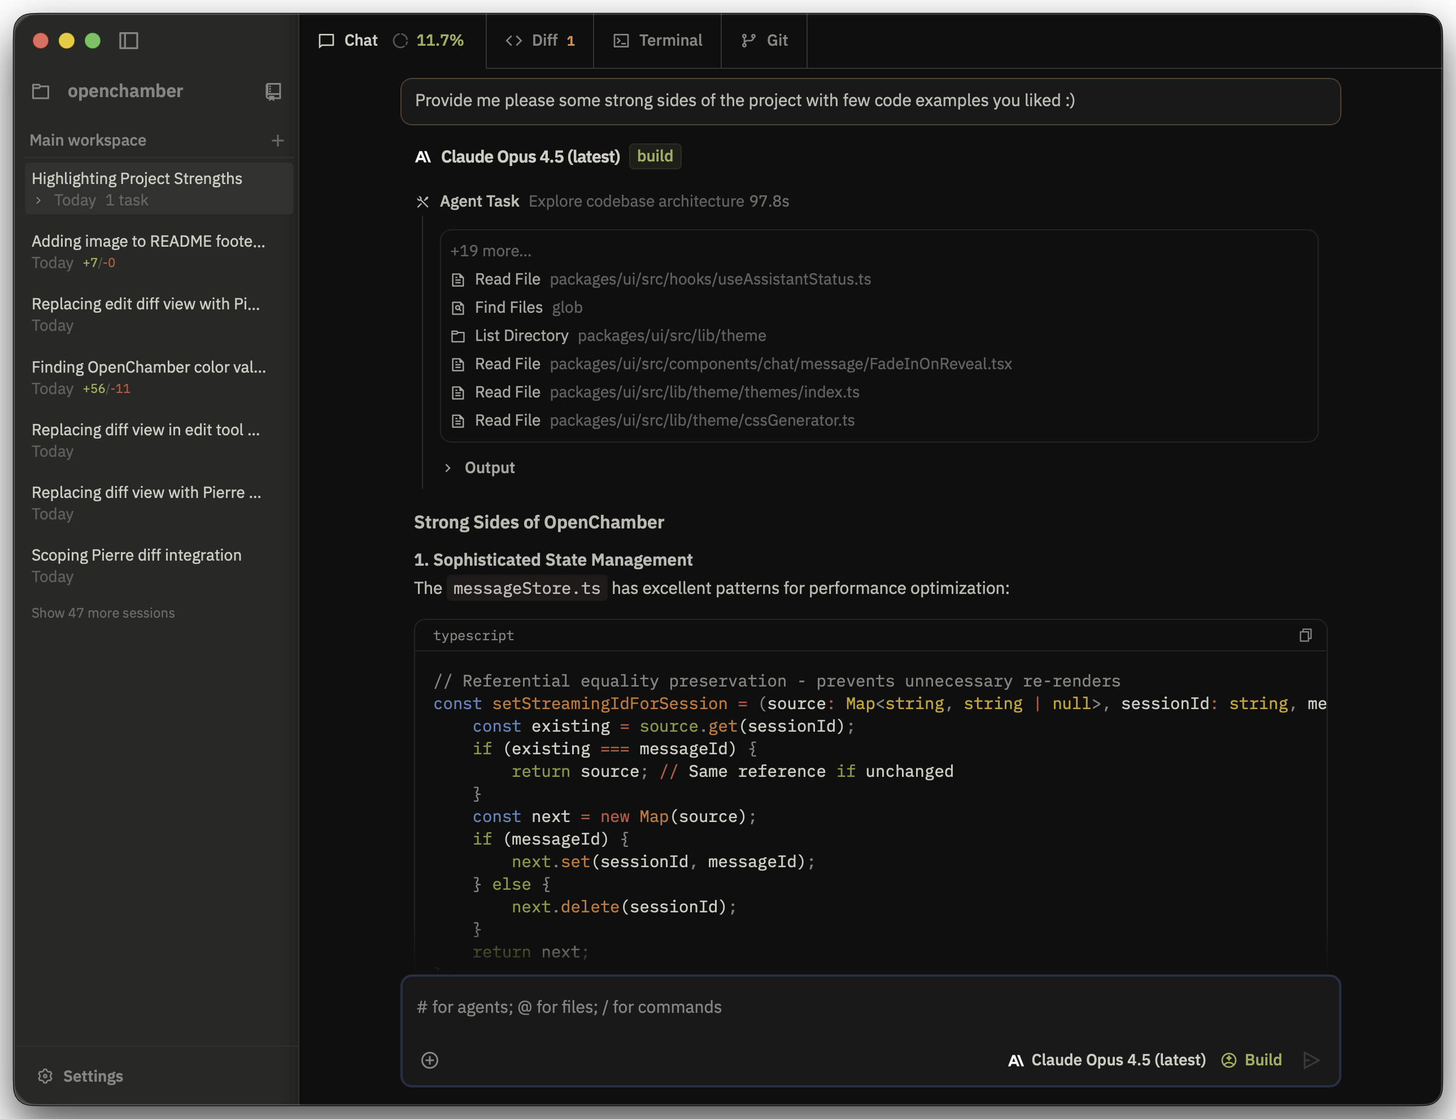The image size is (1456, 1119).
Task: Click the context usage spinner icon
Action: (x=400, y=41)
